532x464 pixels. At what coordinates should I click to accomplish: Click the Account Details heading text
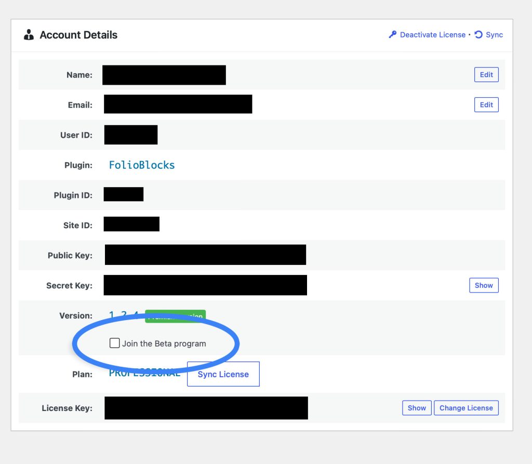(x=78, y=35)
